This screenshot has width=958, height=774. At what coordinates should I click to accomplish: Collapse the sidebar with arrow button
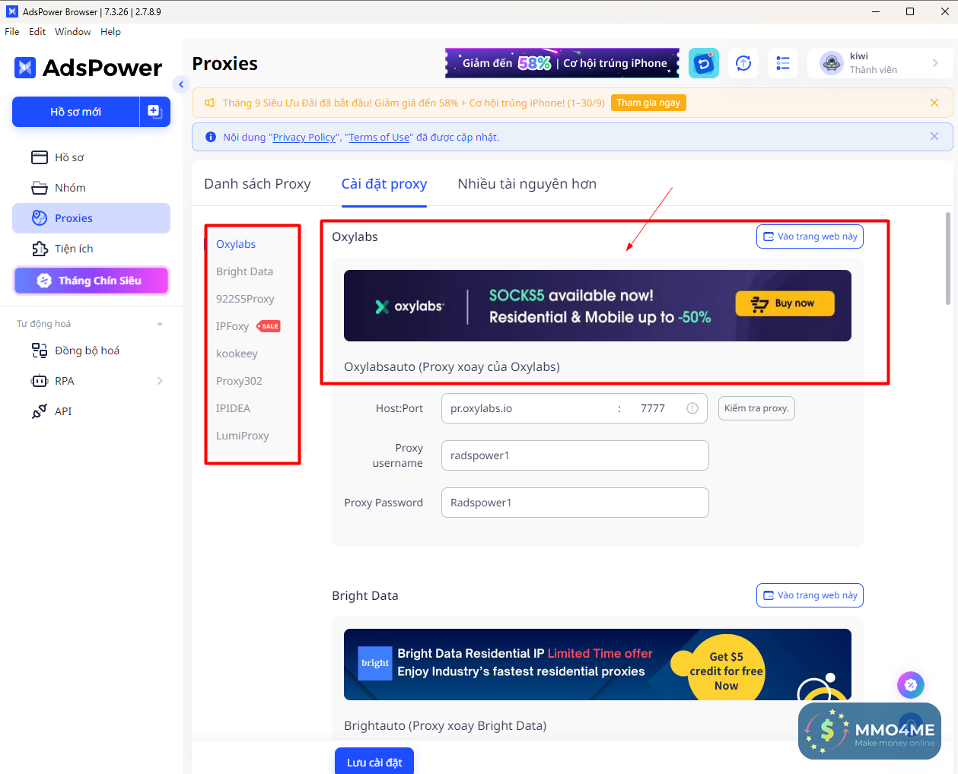click(x=181, y=84)
